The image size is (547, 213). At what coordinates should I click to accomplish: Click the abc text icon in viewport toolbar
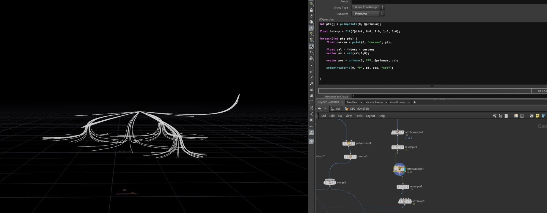[311, 126]
